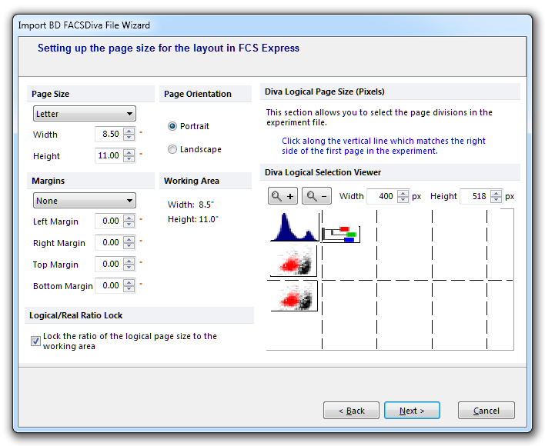Go to previous step with Back button

[x=351, y=411]
